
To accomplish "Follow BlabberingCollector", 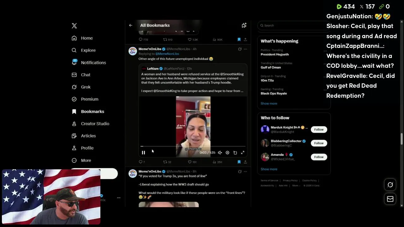I will tap(319, 143).
